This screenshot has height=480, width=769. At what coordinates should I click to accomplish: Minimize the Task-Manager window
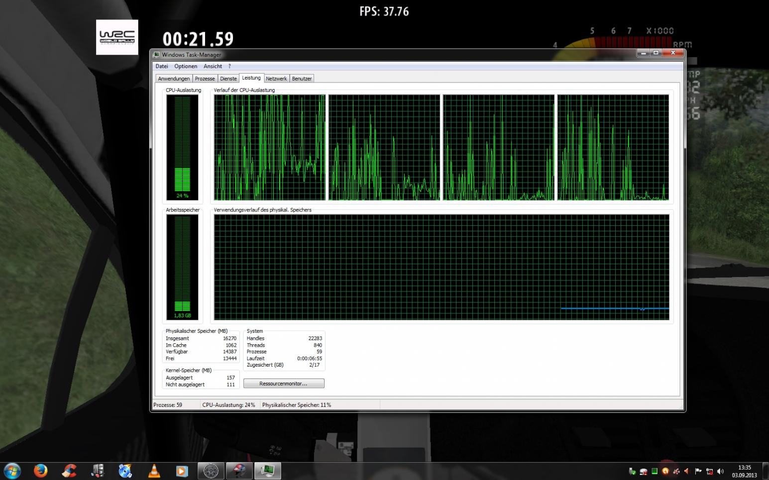click(644, 53)
